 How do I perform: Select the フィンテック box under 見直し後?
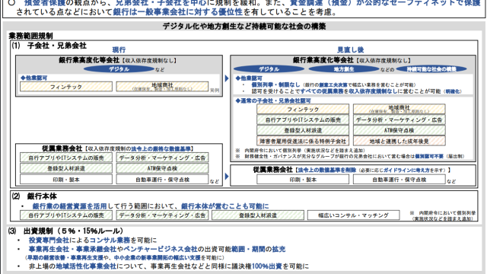coord(303,110)
